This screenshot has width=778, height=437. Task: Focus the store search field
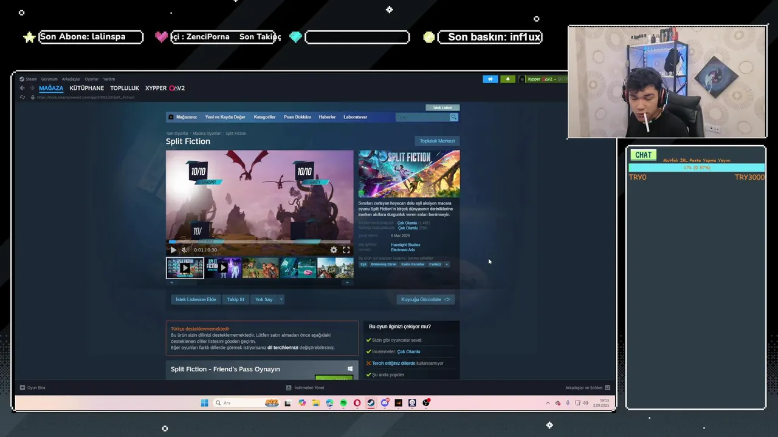click(x=422, y=117)
